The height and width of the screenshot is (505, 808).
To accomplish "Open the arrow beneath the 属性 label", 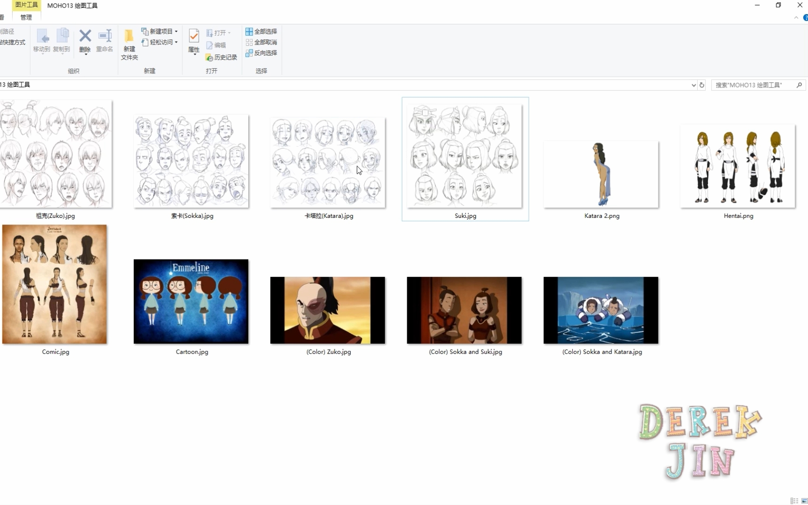I will tap(195, 55).
